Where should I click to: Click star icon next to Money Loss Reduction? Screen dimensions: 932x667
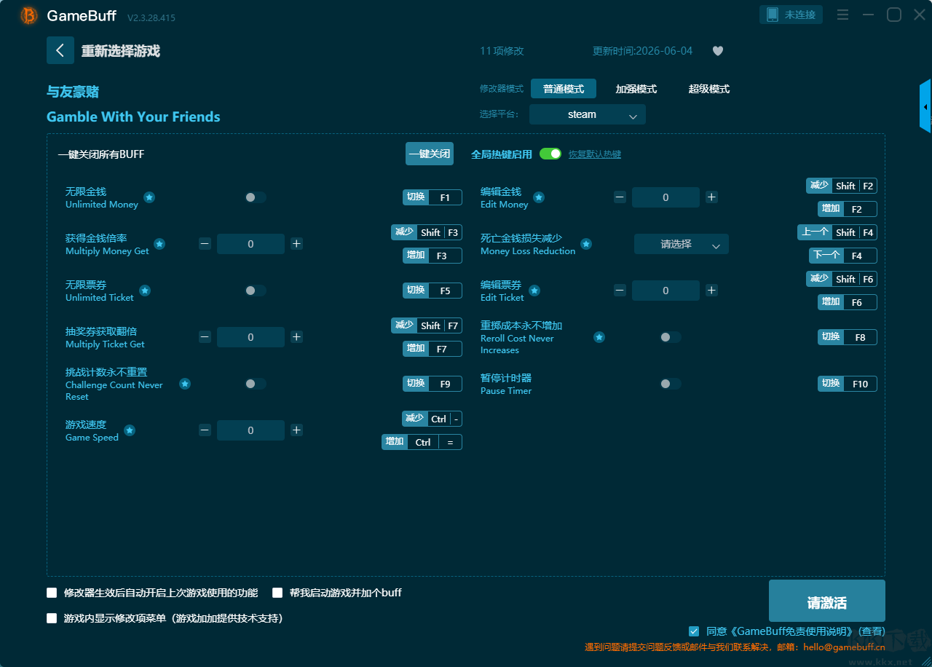point(586,244)
